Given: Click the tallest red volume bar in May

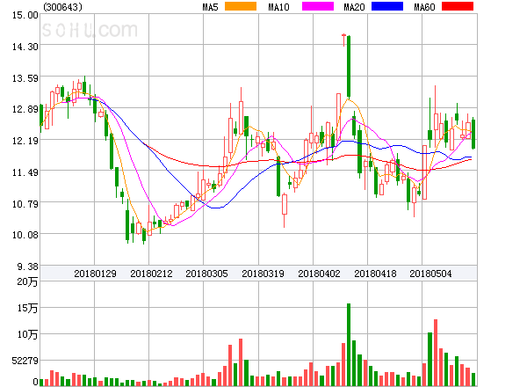Looking at the screenshot, I should (x=436, y=353).
